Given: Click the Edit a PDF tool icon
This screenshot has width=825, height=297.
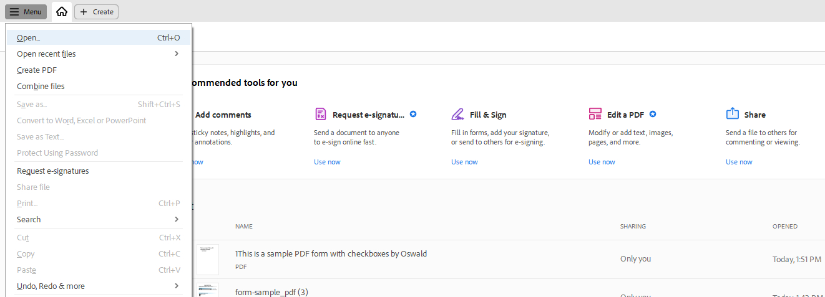Looking at the screenshot, I should point(595,114).
